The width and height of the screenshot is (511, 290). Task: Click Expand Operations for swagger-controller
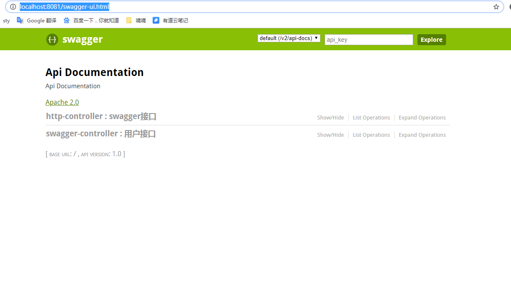(x=422, y=135)
